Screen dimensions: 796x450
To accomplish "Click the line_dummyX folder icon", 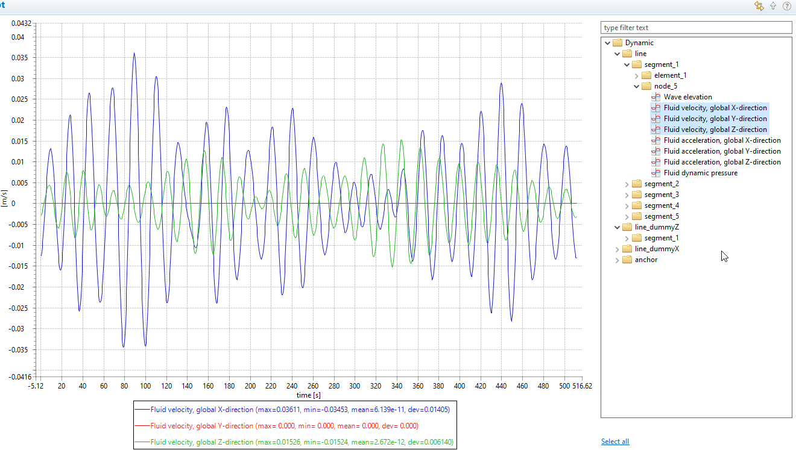I will [x=627, y=249].
